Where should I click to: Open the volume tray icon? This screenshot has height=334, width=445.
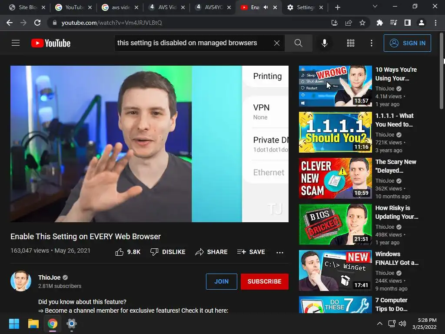(x=402, y=324)
